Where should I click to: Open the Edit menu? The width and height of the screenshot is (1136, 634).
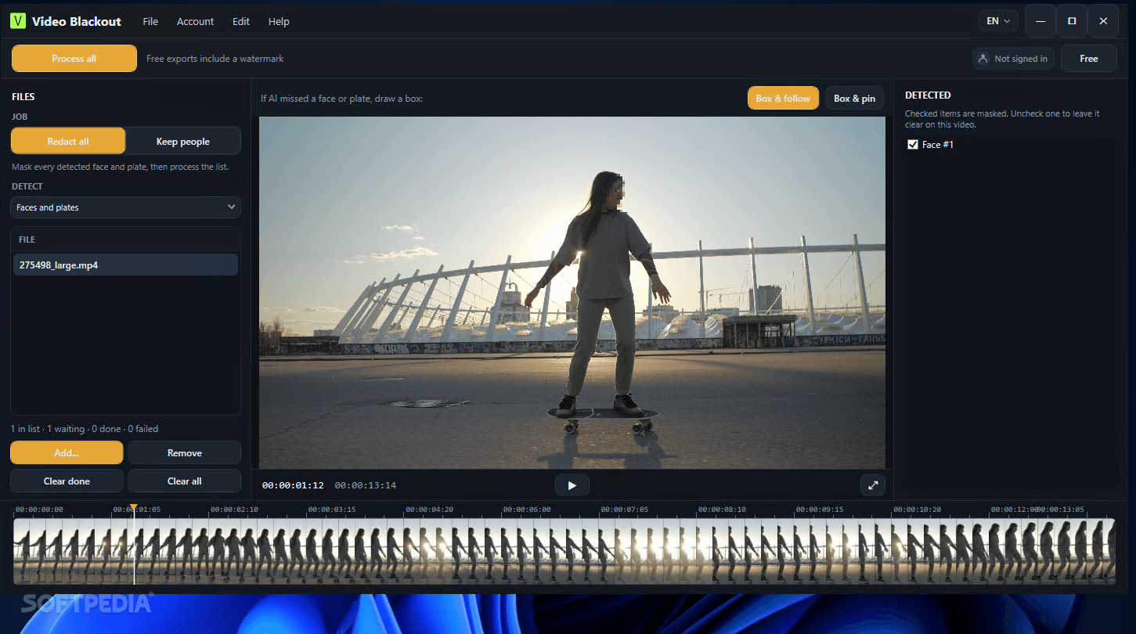241,22
